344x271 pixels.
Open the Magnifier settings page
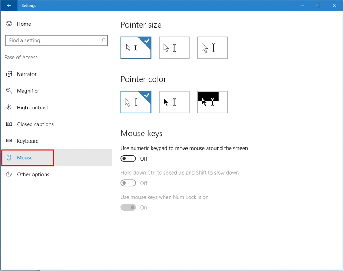click(57, 91)
